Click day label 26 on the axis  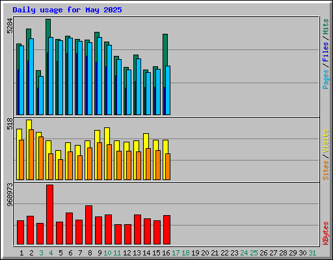[263, 253]
